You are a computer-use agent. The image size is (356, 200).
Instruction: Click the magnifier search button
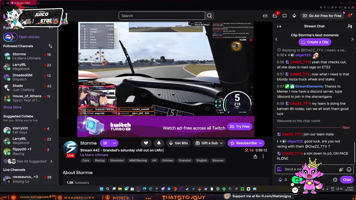(209, 16)
